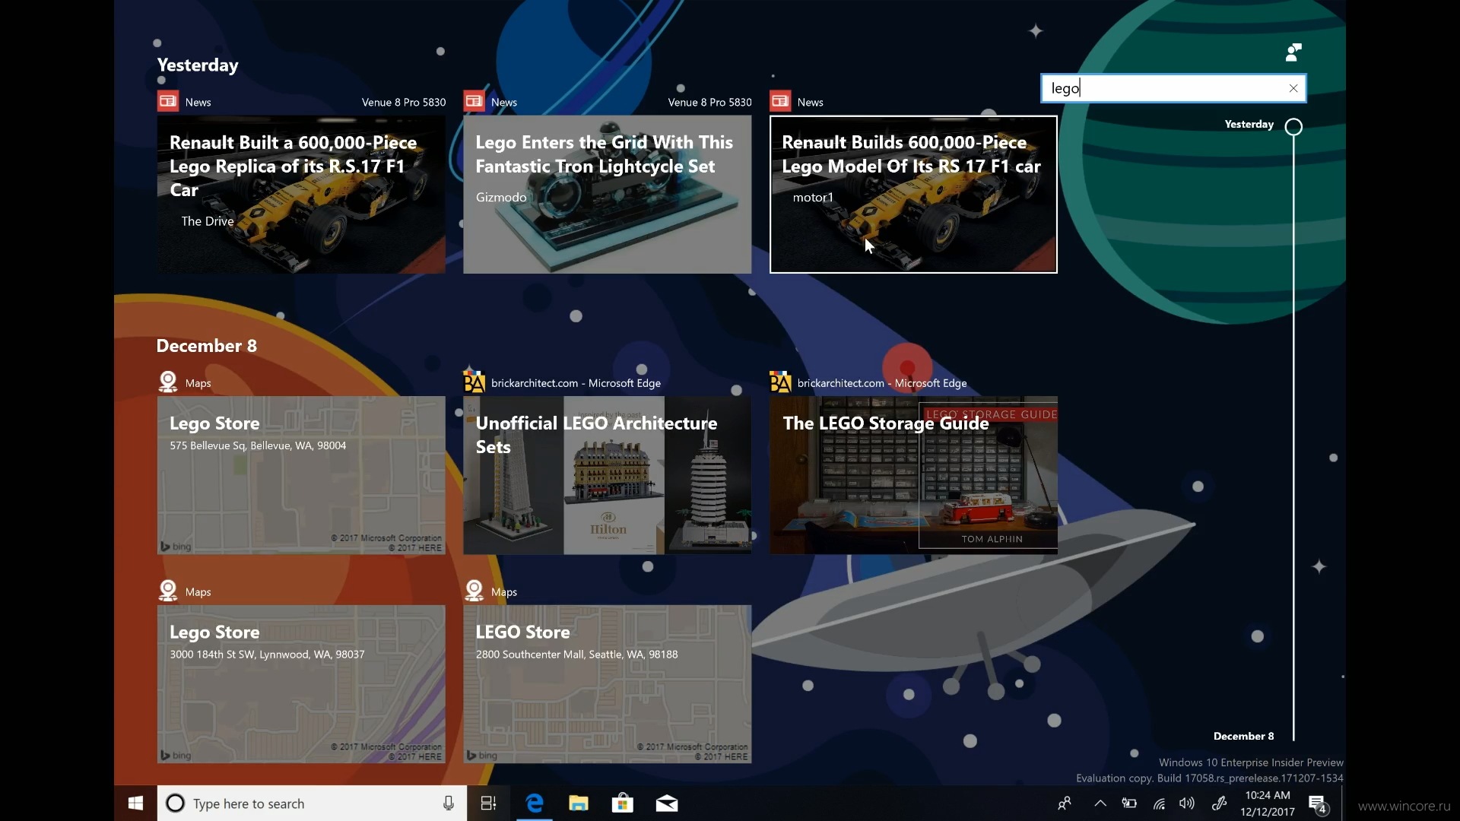Click the Task View button on the taskbar
Screen dimensions: 1460x821
(489, 804)
